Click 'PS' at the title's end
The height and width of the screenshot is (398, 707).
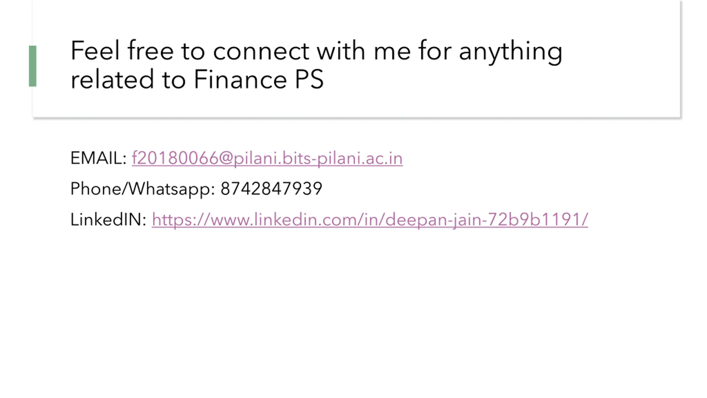[309, 79]
